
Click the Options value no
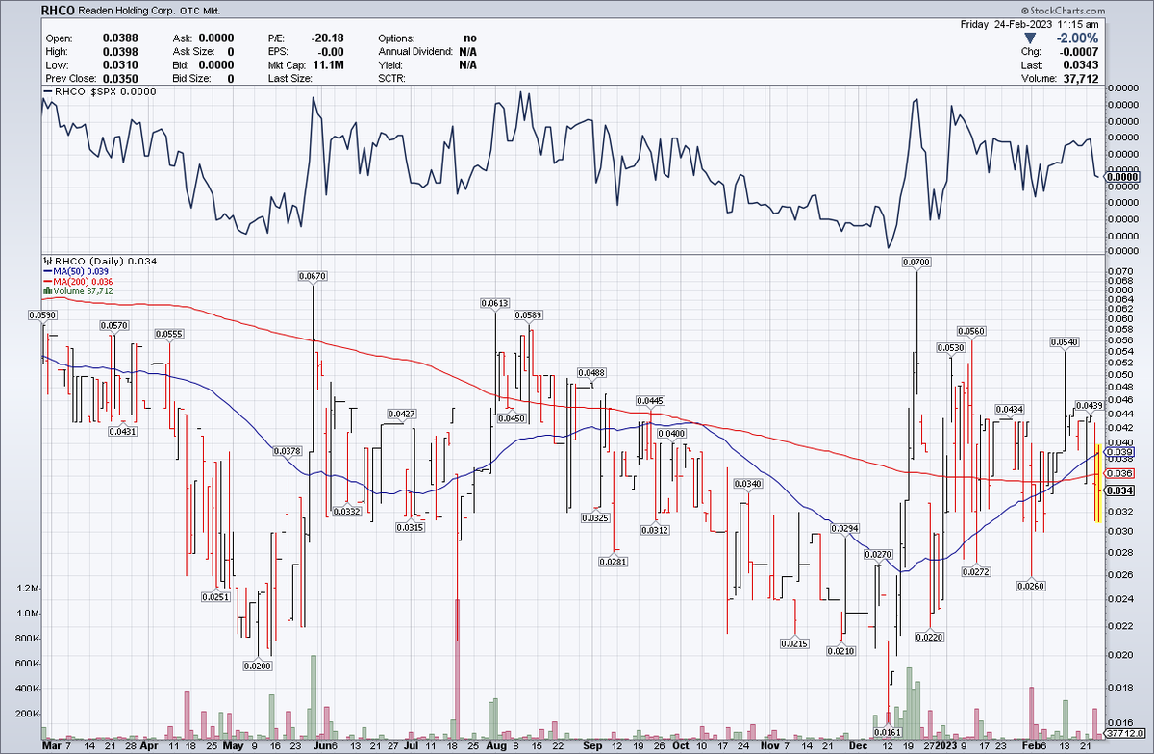469,38
